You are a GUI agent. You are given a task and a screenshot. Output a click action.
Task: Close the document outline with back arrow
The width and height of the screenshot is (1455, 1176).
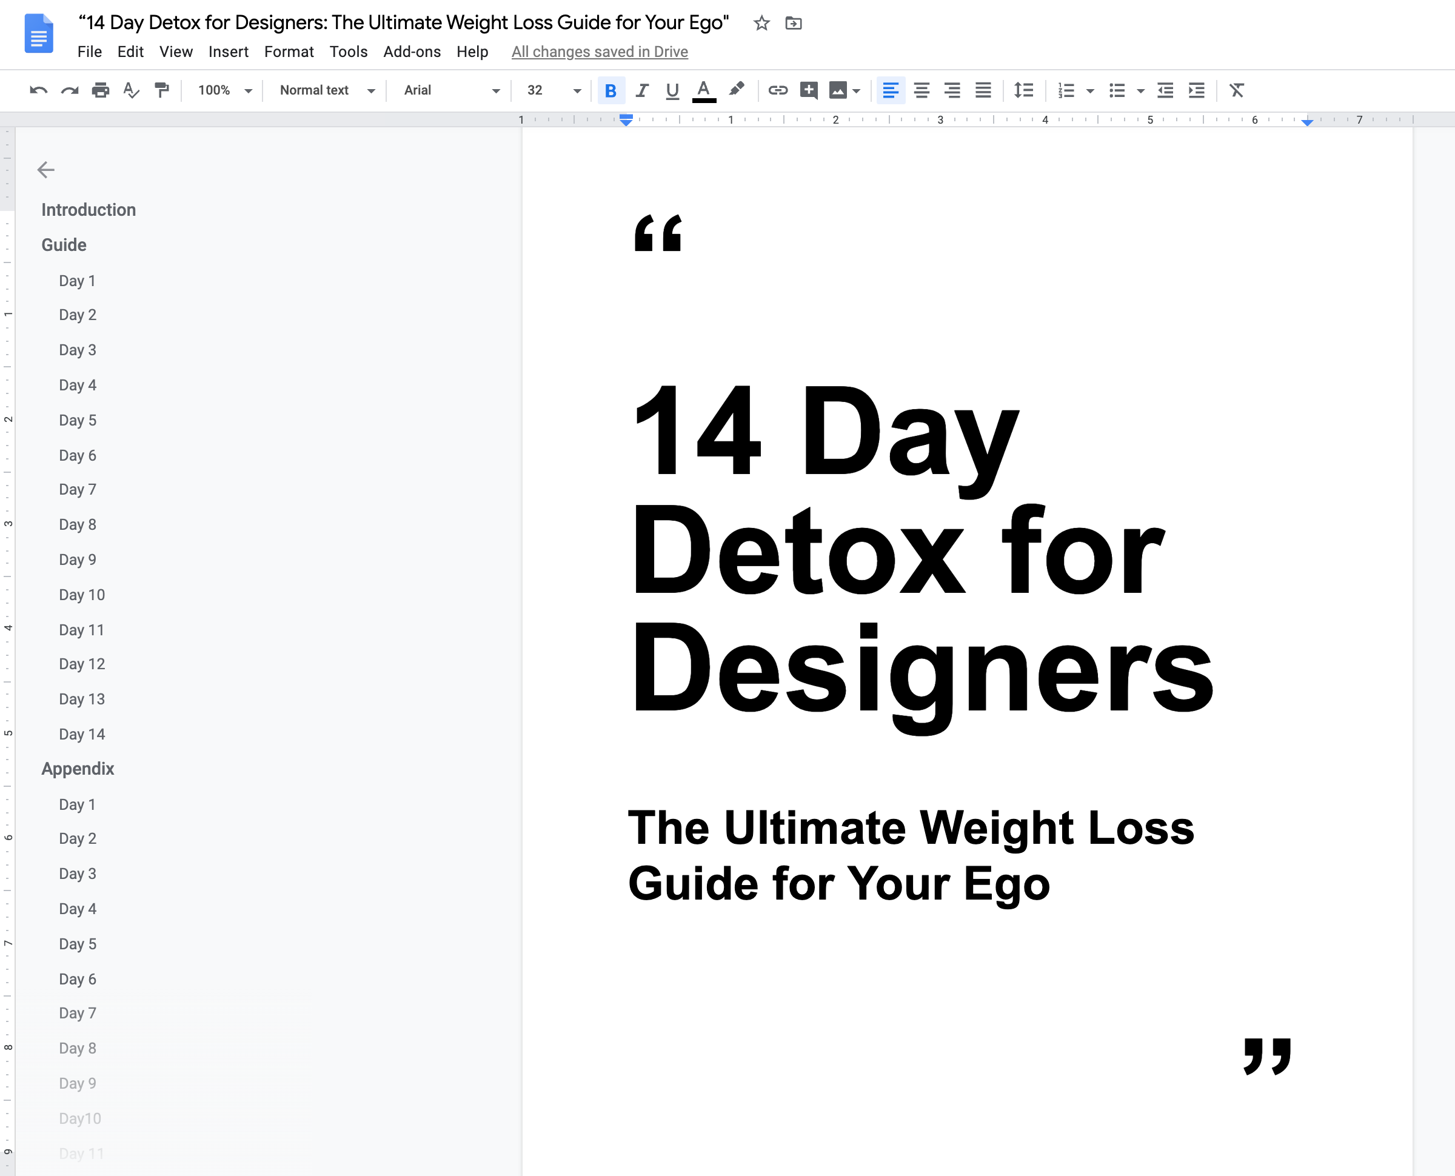click(x=45, y=169)
